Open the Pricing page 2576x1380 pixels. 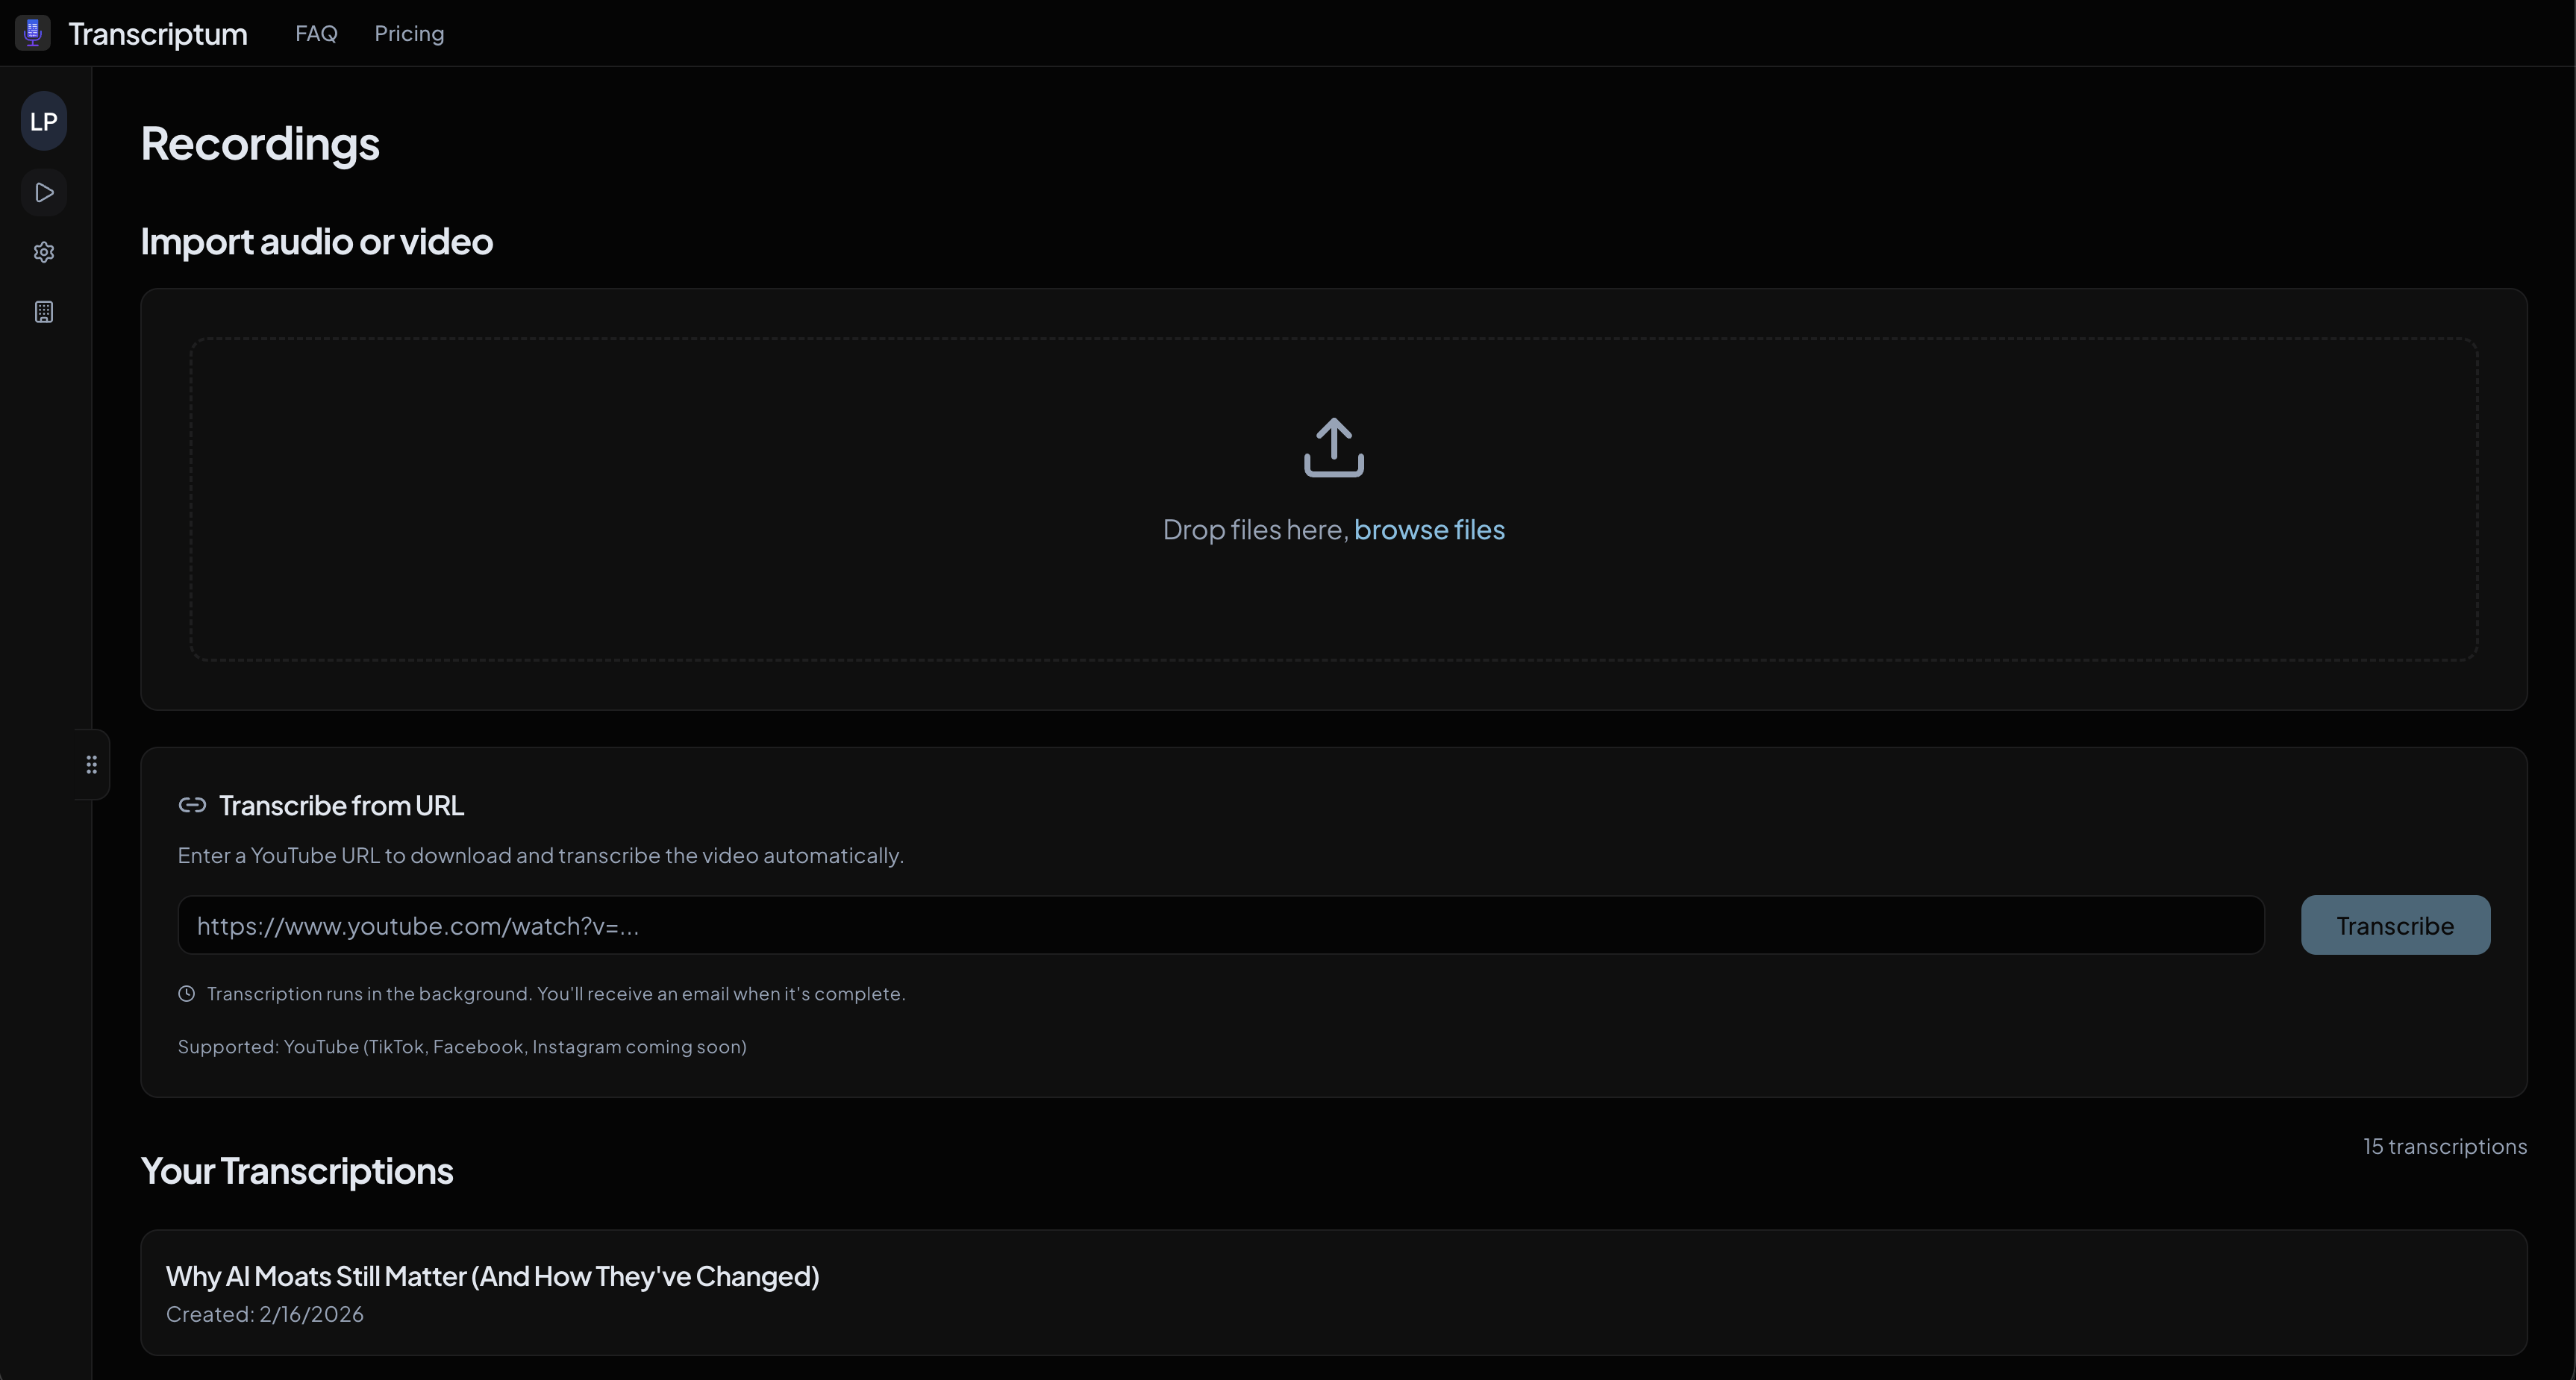[409, 32]
